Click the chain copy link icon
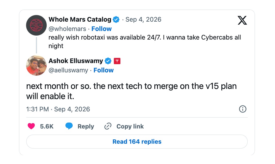 click(108, 126)
